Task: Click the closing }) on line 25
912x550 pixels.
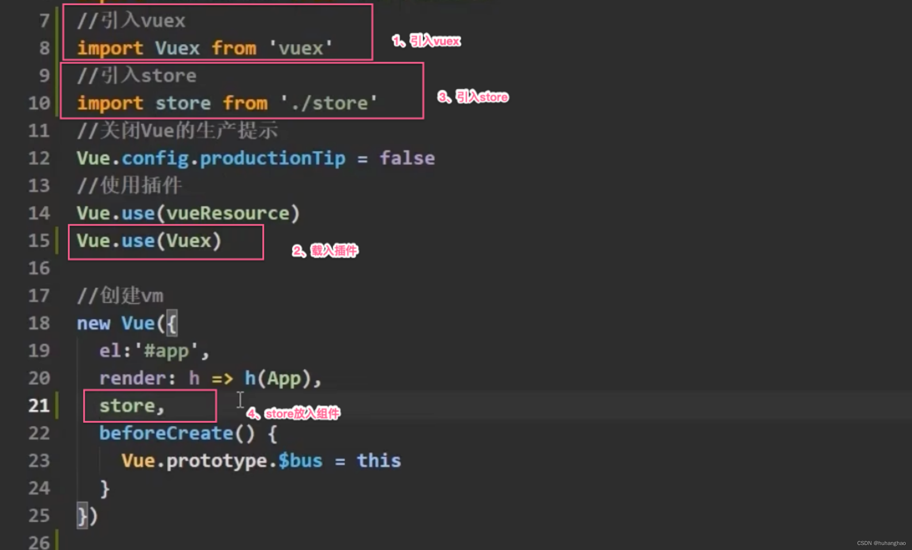Action: click(87, 515)
